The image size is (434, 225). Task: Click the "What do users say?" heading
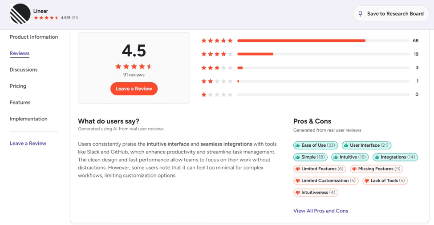click(x=109, y=121)
